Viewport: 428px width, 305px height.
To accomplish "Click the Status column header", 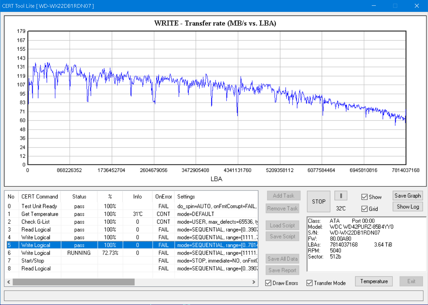I will (79, 197).
